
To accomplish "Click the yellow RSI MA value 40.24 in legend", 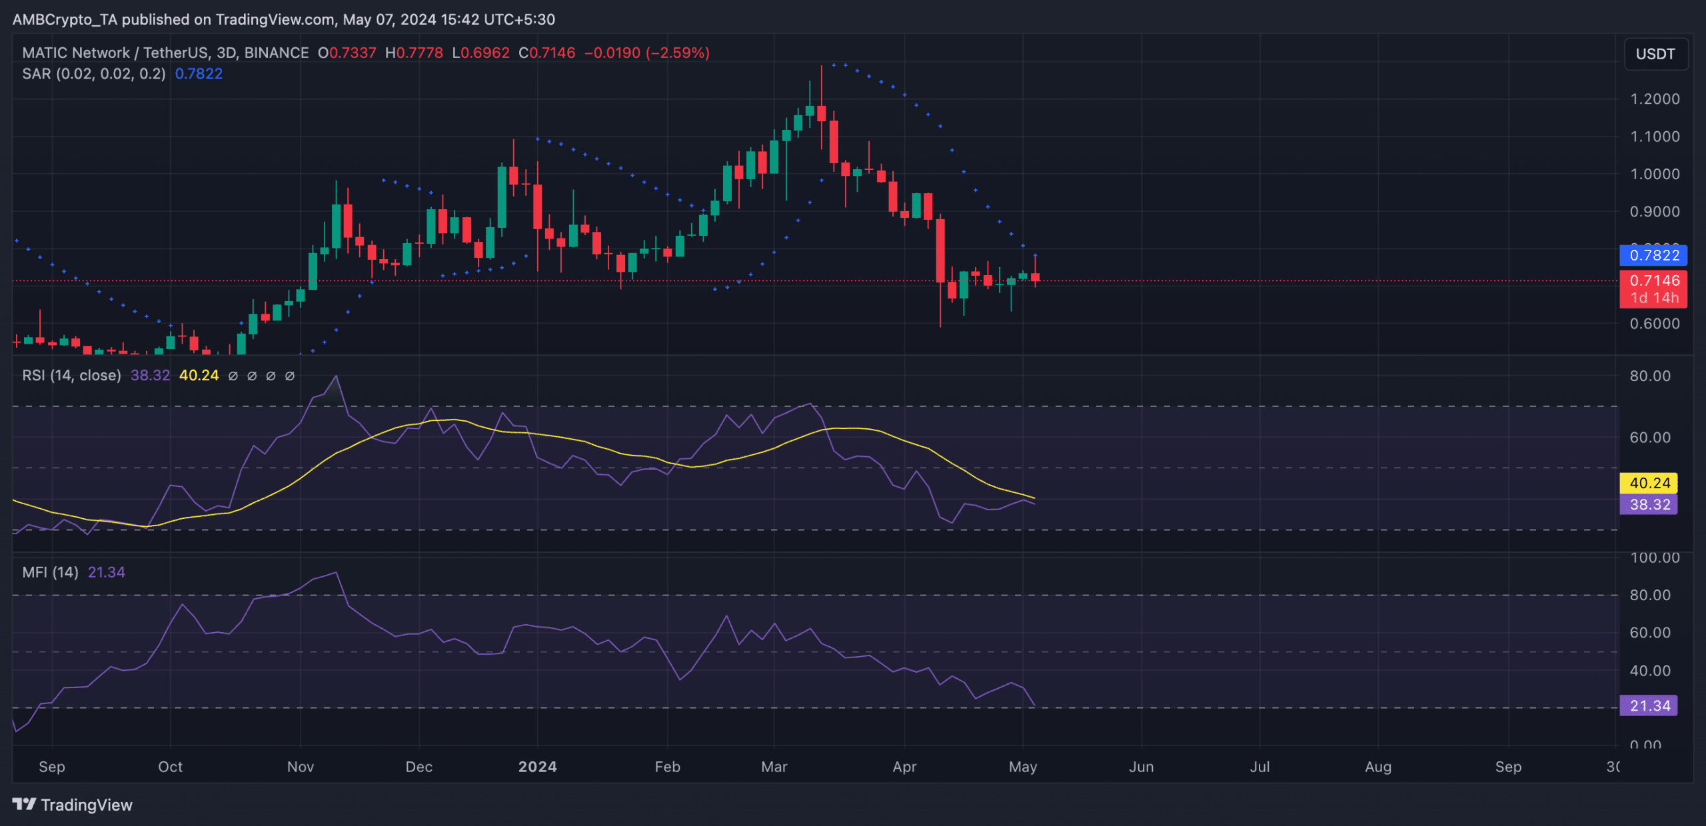I will [x=199, y=376].
